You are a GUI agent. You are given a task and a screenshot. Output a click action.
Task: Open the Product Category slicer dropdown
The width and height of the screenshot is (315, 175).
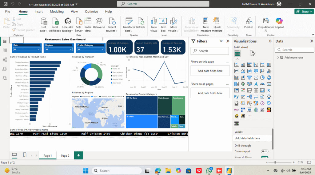pyautogui.click(x=90, y=49)
